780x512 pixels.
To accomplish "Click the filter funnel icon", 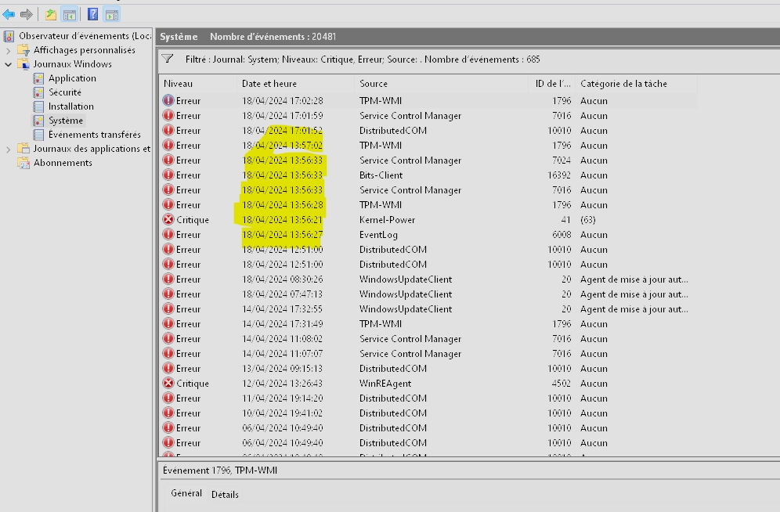I will pyautogui.click(x=168, y=59).
